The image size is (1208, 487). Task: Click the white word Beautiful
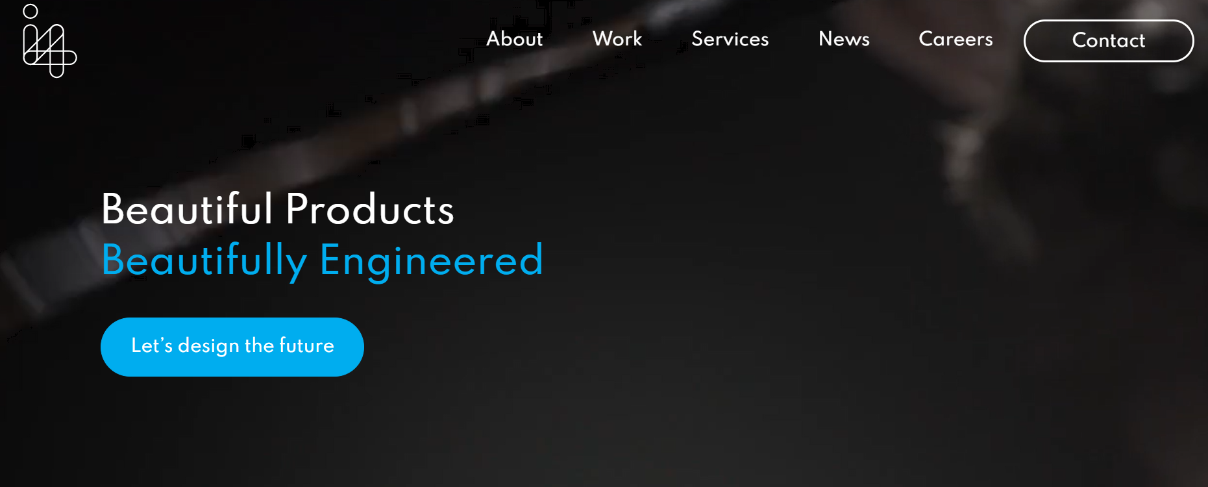[x=187, y=209]
